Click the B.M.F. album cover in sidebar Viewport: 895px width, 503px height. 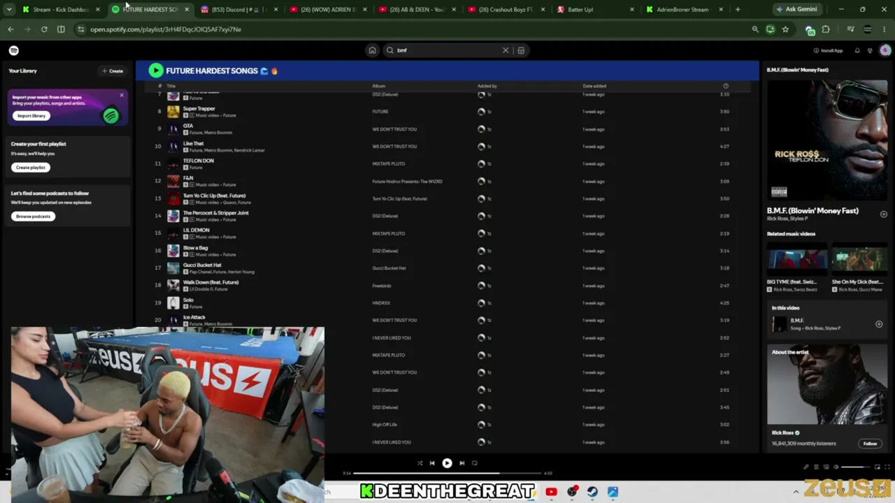coord(827,140)
